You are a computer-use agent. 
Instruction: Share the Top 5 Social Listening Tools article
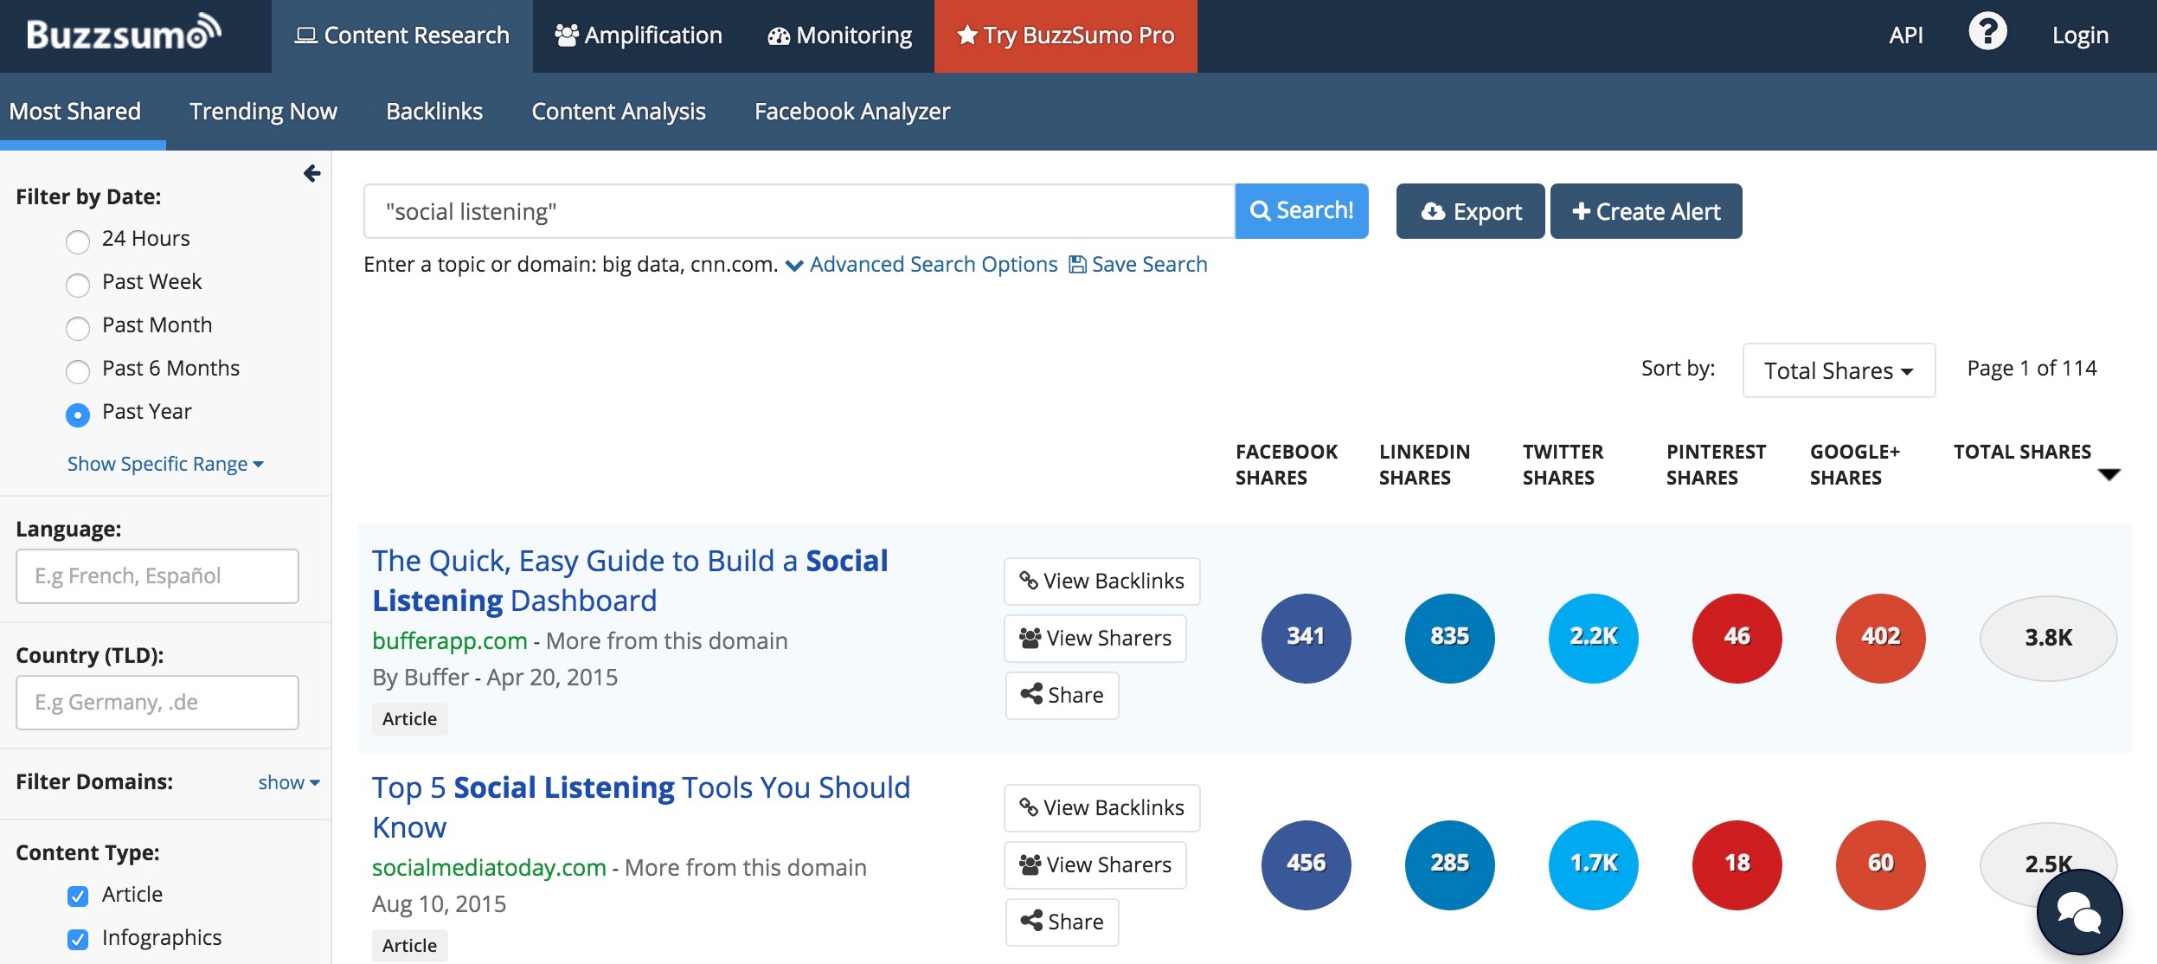(1062, 922)
